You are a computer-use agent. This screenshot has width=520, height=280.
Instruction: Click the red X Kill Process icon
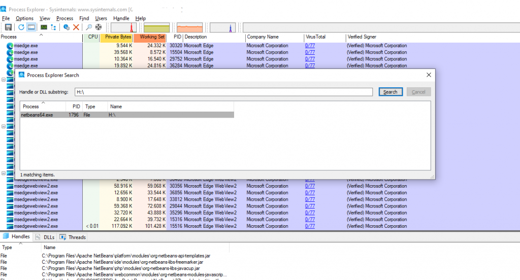tap(76, 27)
